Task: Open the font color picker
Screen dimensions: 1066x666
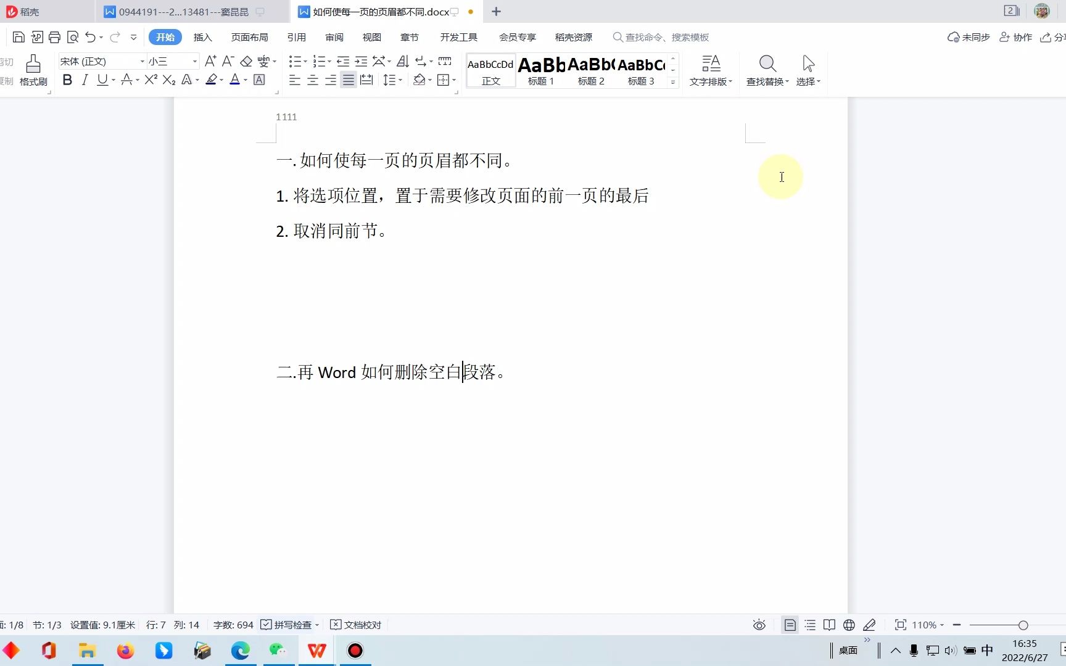Action: tap(235, 80)
